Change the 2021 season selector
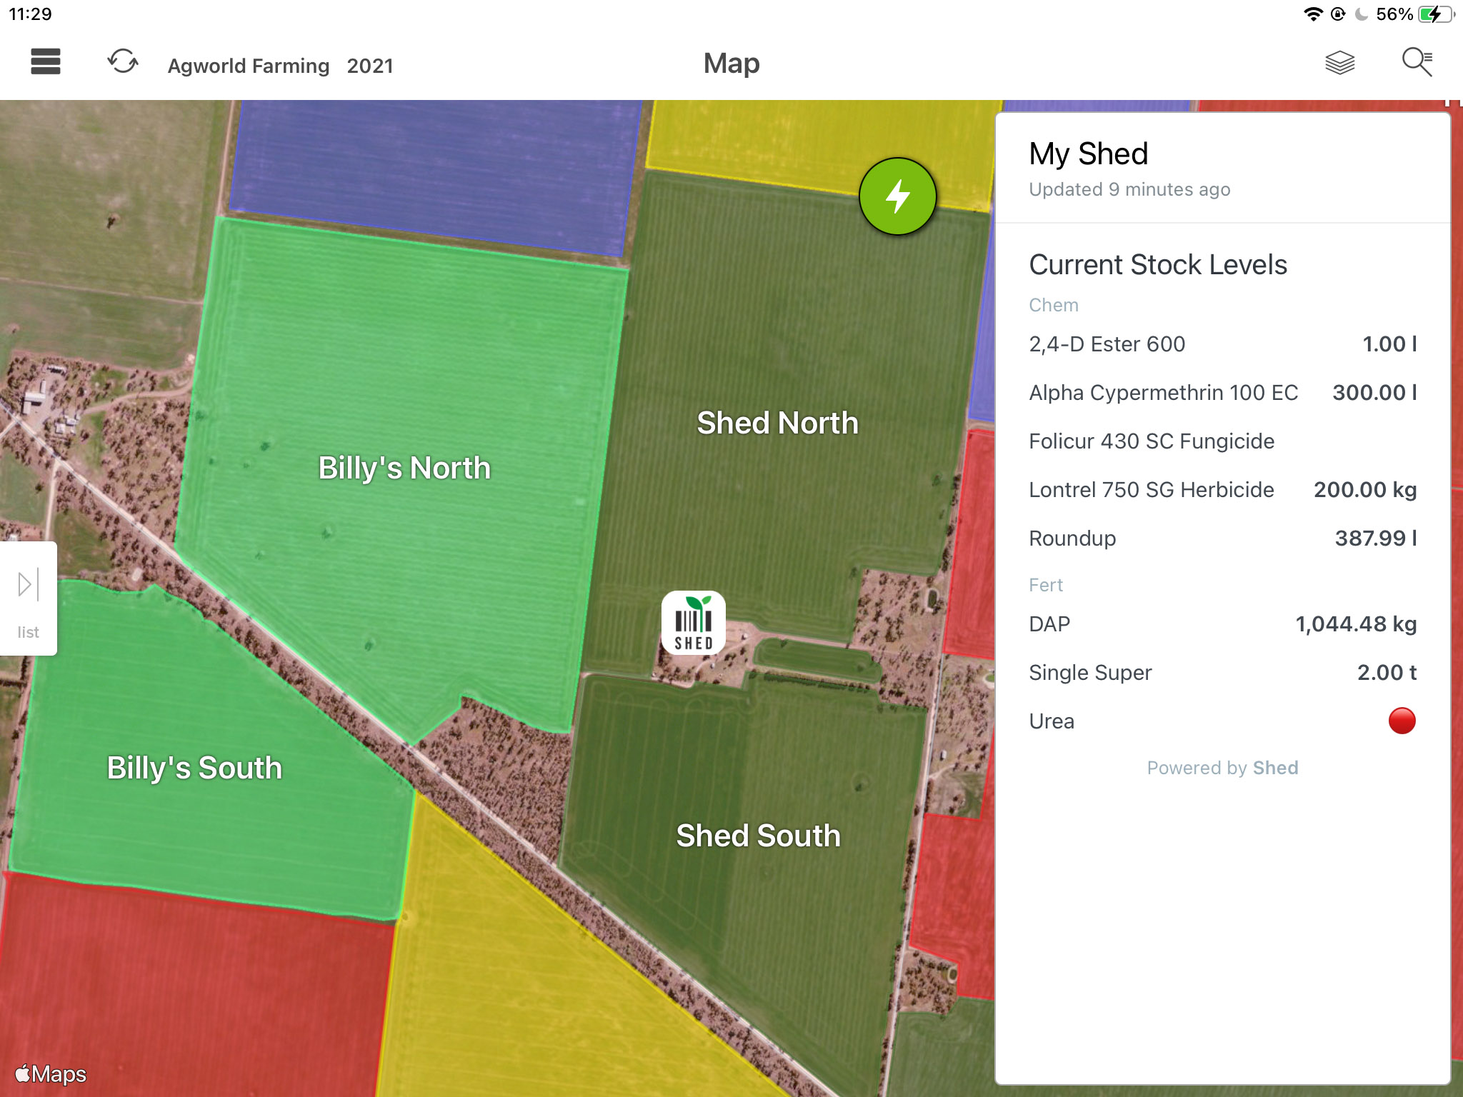The height and width of the screenshot is (1097, 1463). pos(370,66)
